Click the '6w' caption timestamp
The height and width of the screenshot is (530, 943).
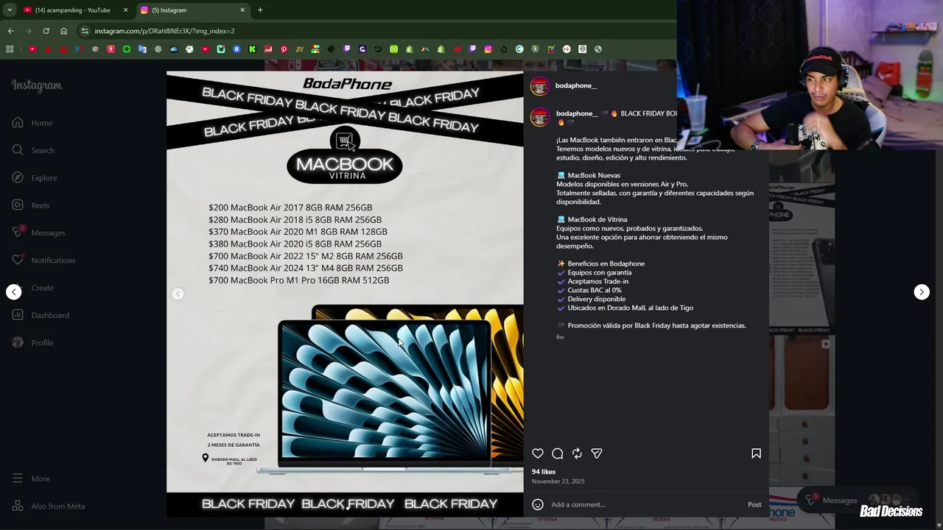pos(560,337)
